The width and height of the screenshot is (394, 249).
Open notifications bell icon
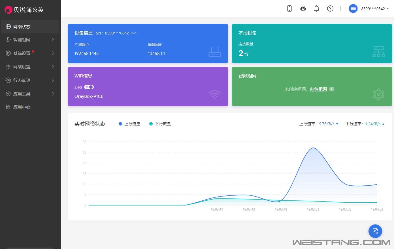click(317, 8)
